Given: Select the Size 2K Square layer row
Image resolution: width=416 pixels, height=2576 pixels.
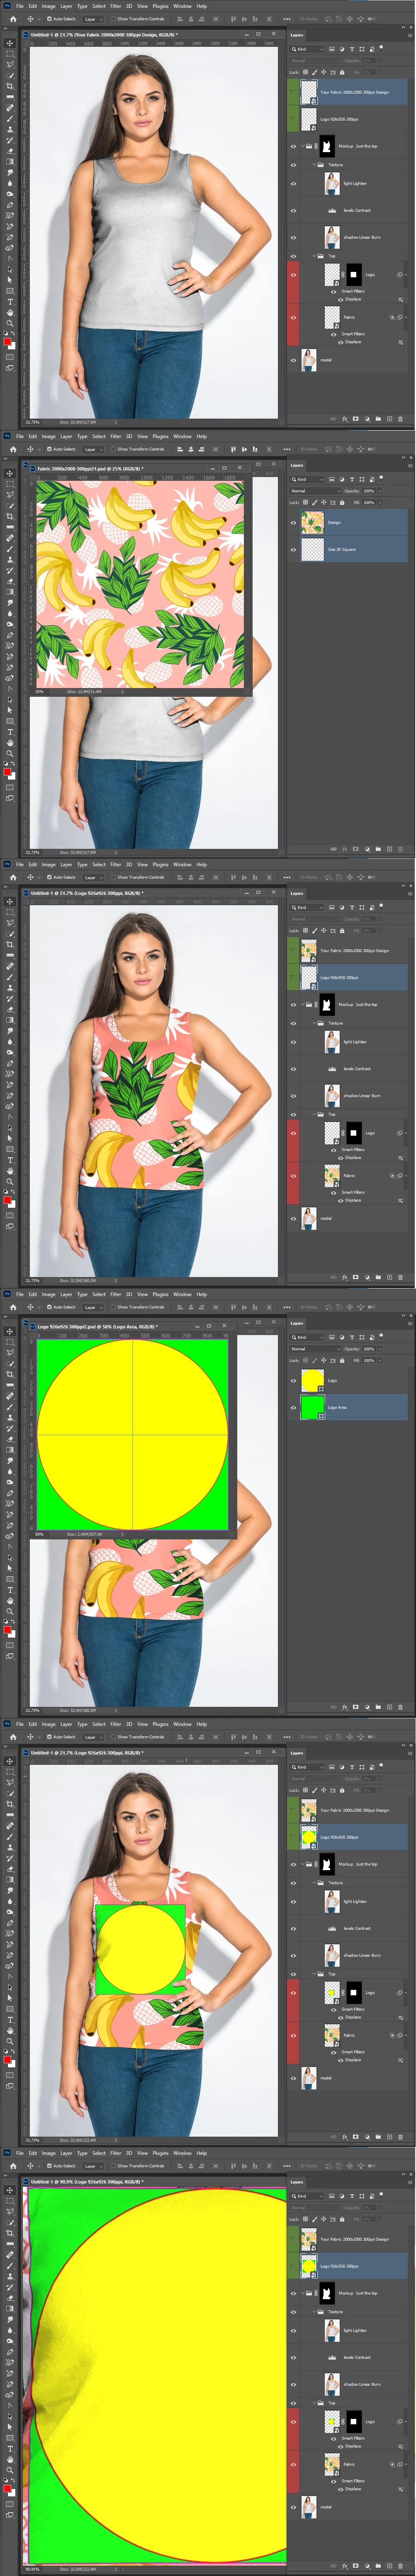Looking at the screenshot, I should point(348,549).
